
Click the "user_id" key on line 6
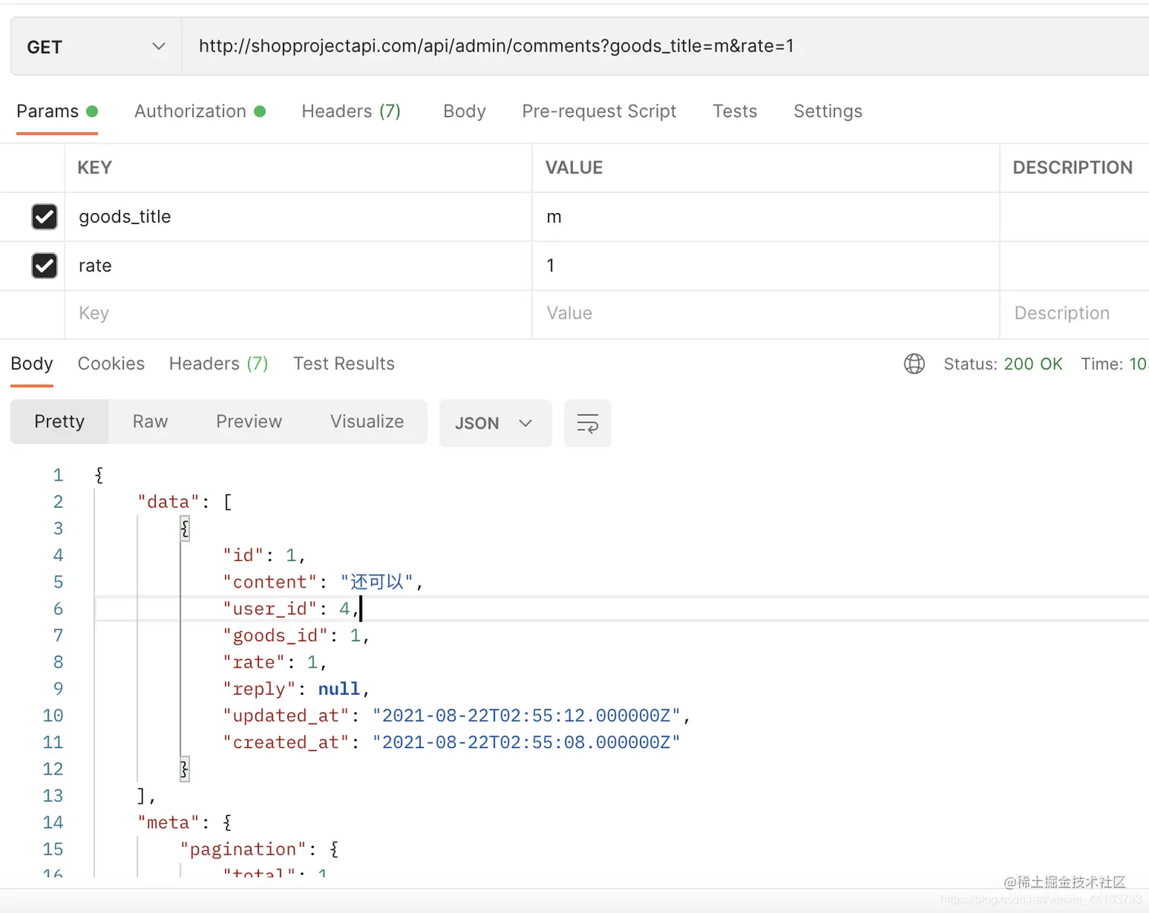(x=270, y=609)
